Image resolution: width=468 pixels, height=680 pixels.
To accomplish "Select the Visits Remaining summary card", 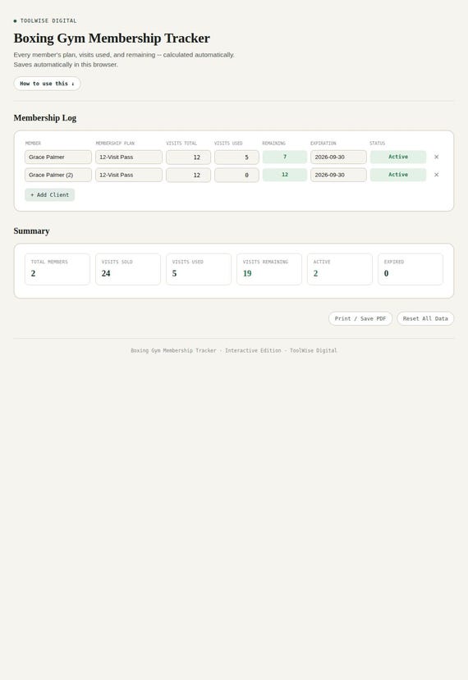I will click(269, 269).
